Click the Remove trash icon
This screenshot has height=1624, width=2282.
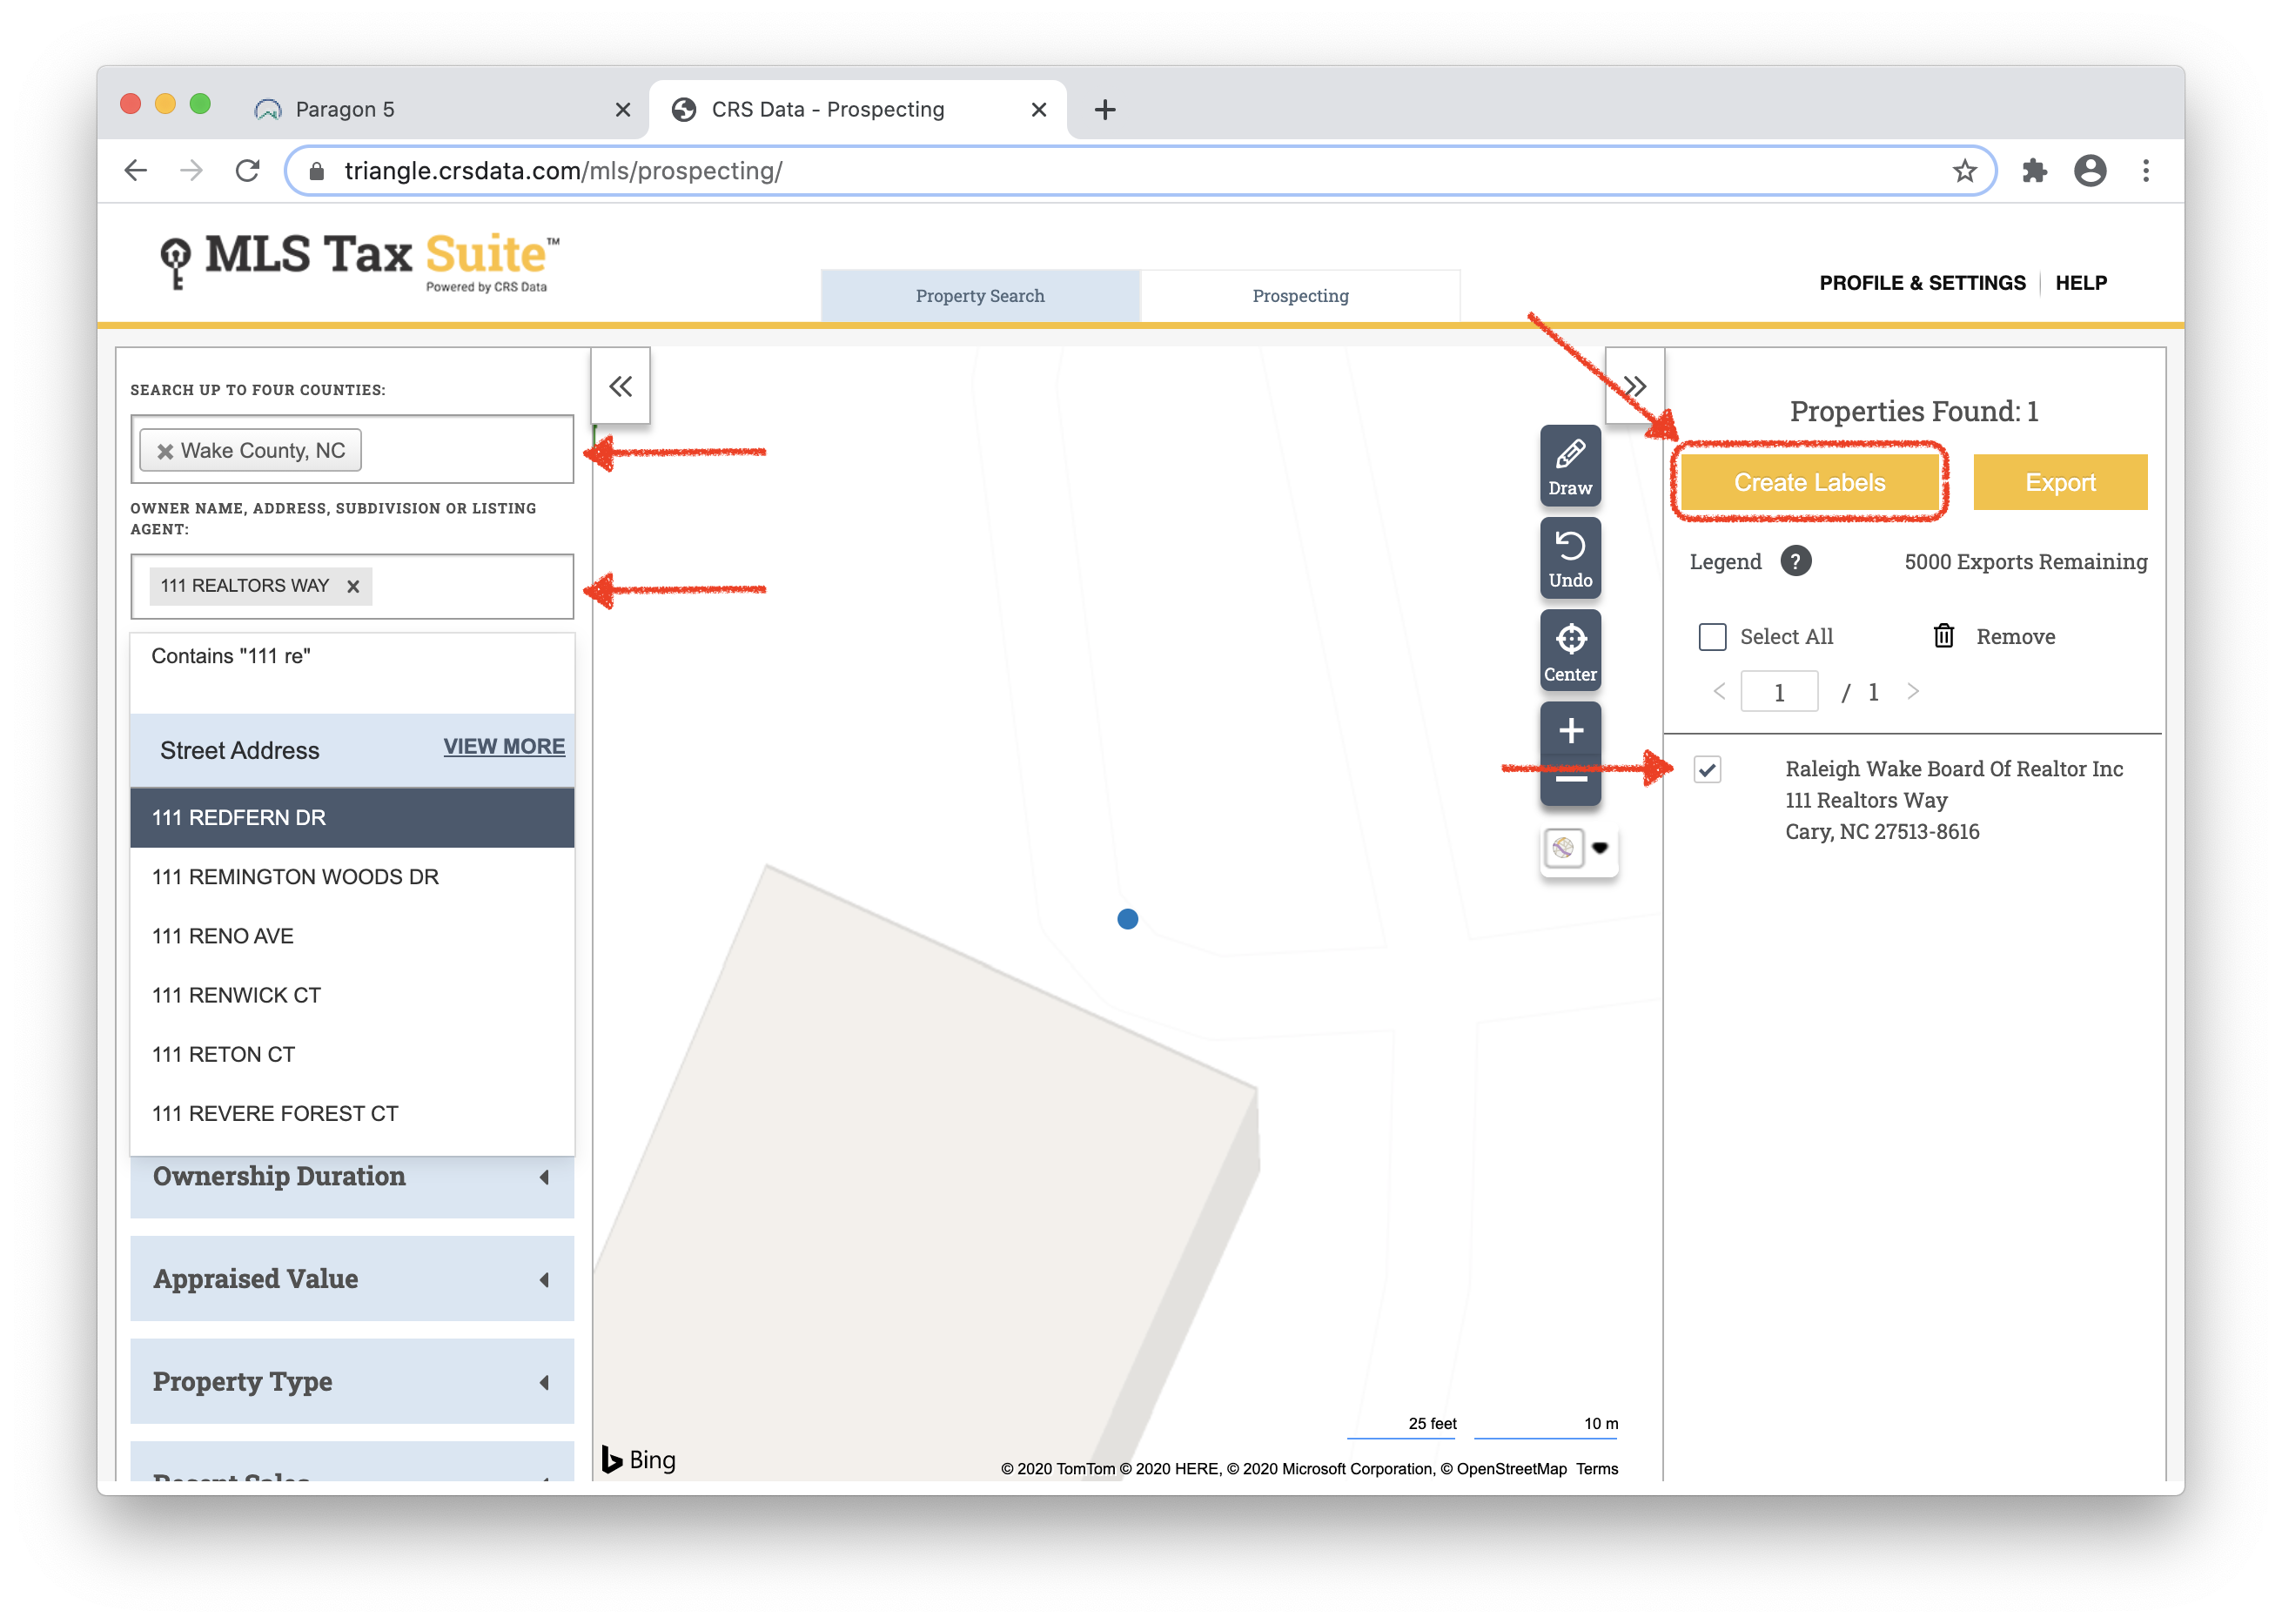pos(1943,636)
